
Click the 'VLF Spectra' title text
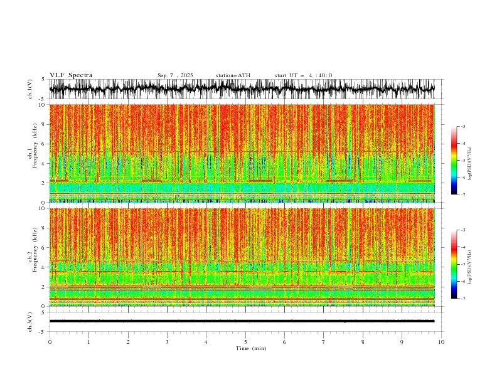(x=71, y=75)
